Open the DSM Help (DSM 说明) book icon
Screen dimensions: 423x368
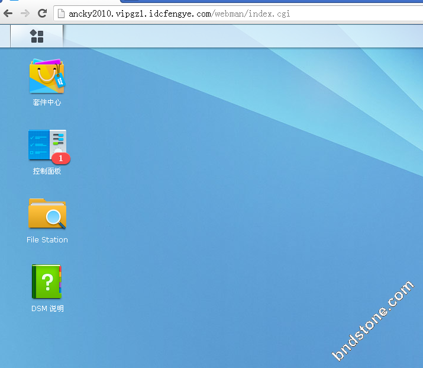(x=47, y=281)
